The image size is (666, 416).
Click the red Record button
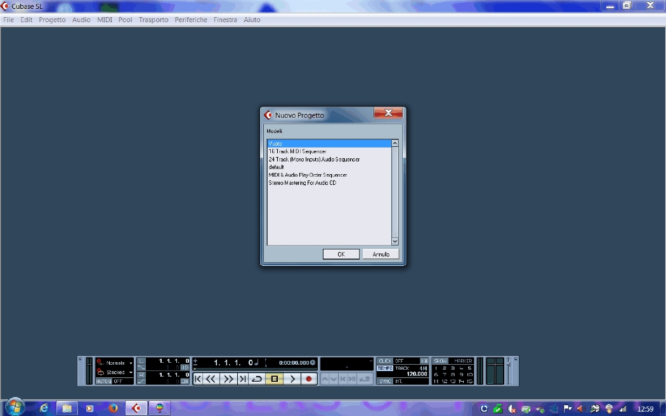click(309, 379)
